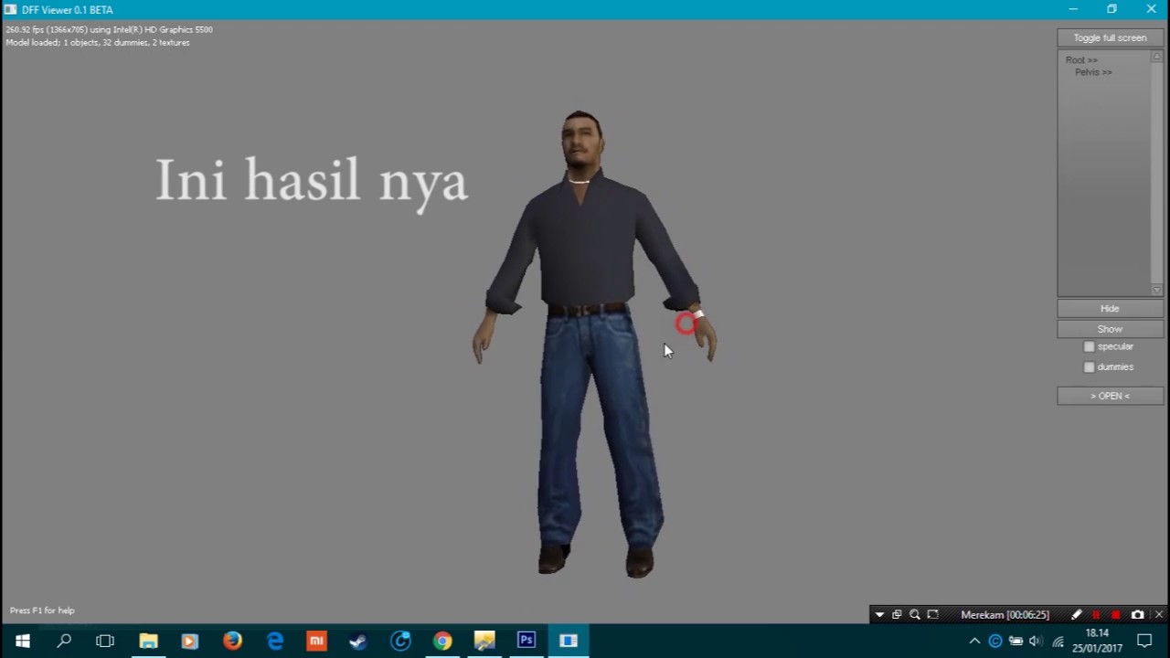Screen dimensions: 1170x658
Task: Click the recorder region-select rectangle icon
Action: click(932, 615)
